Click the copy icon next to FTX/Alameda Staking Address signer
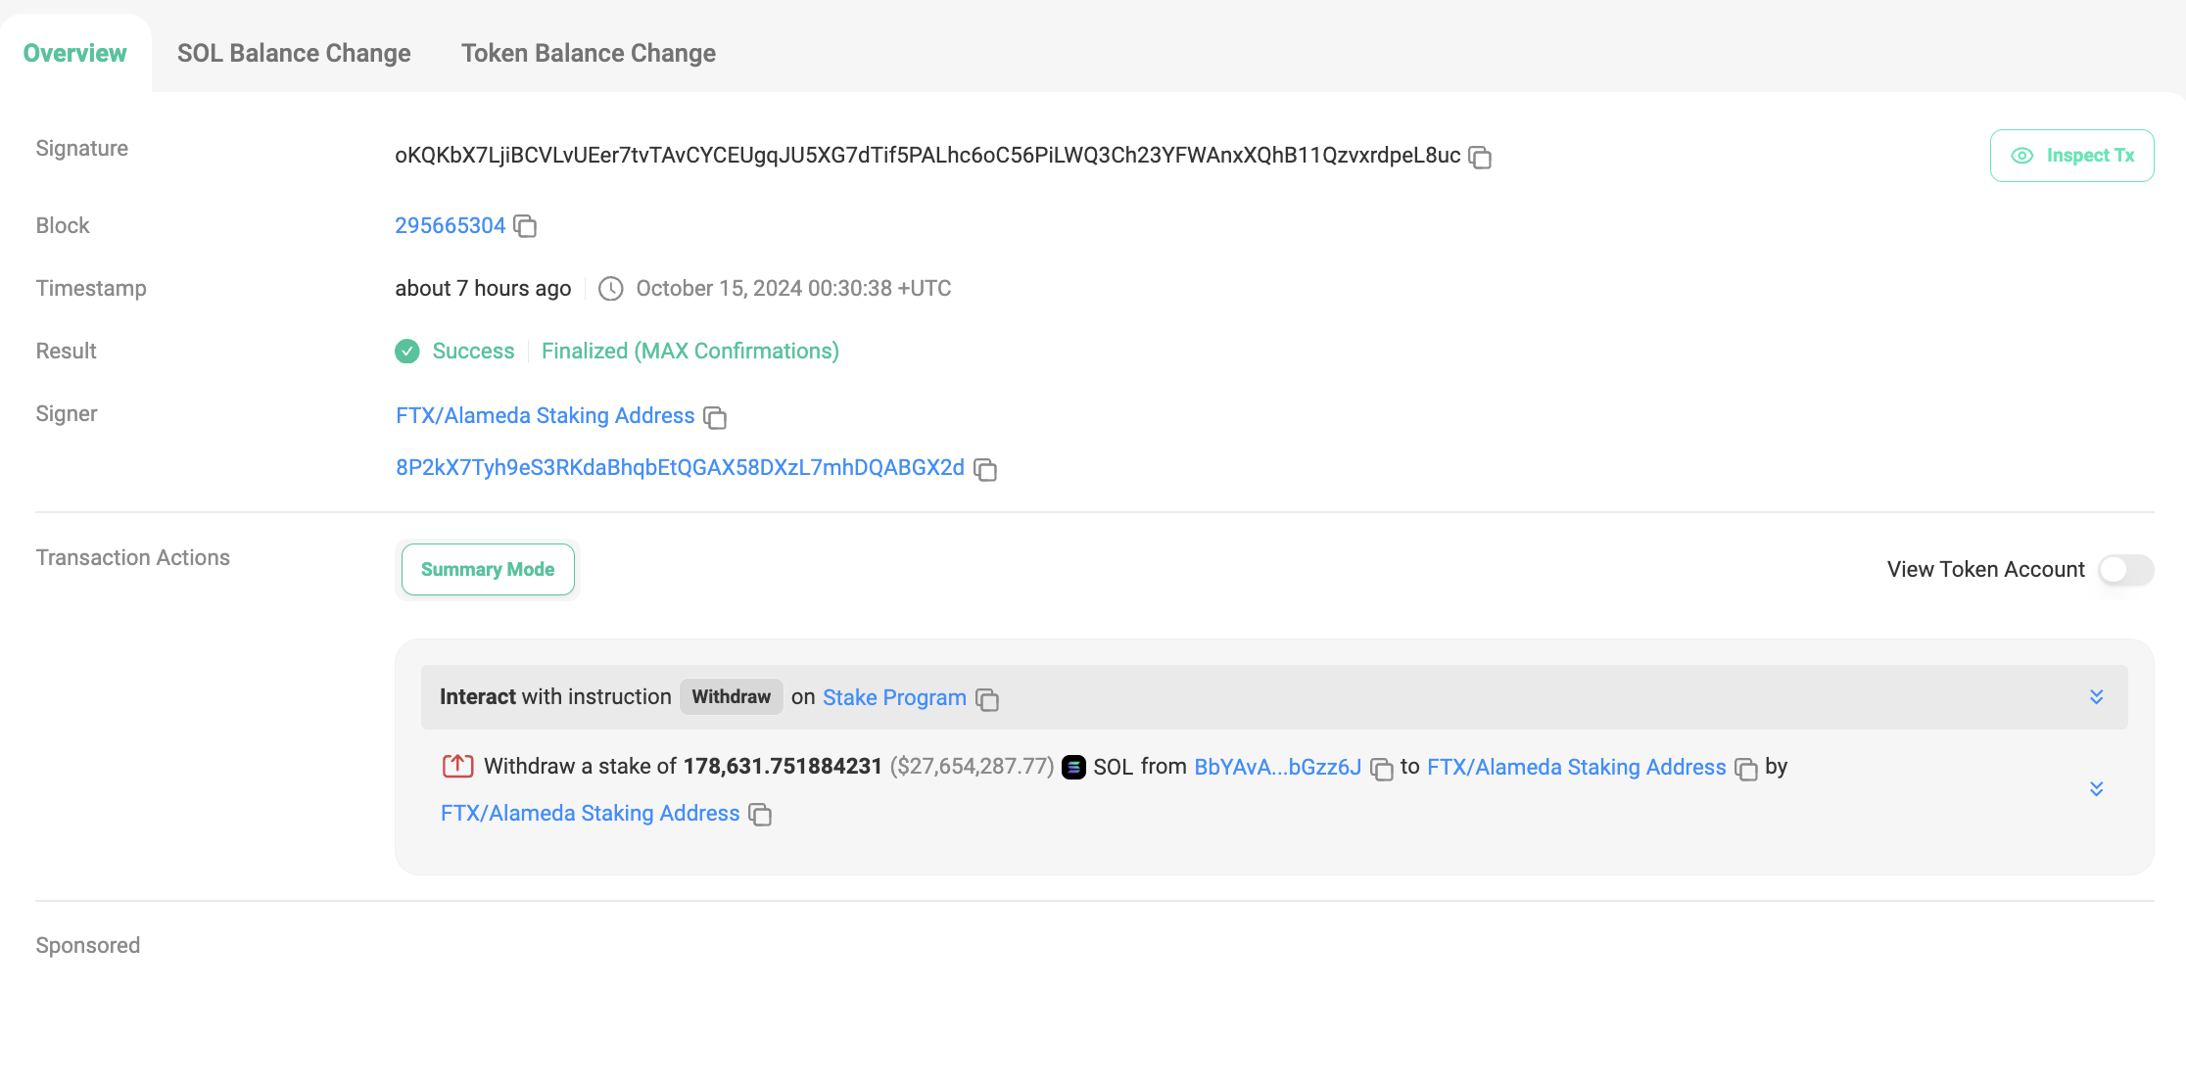Viewport: 2186px width, 1087px height. point(715,417)
